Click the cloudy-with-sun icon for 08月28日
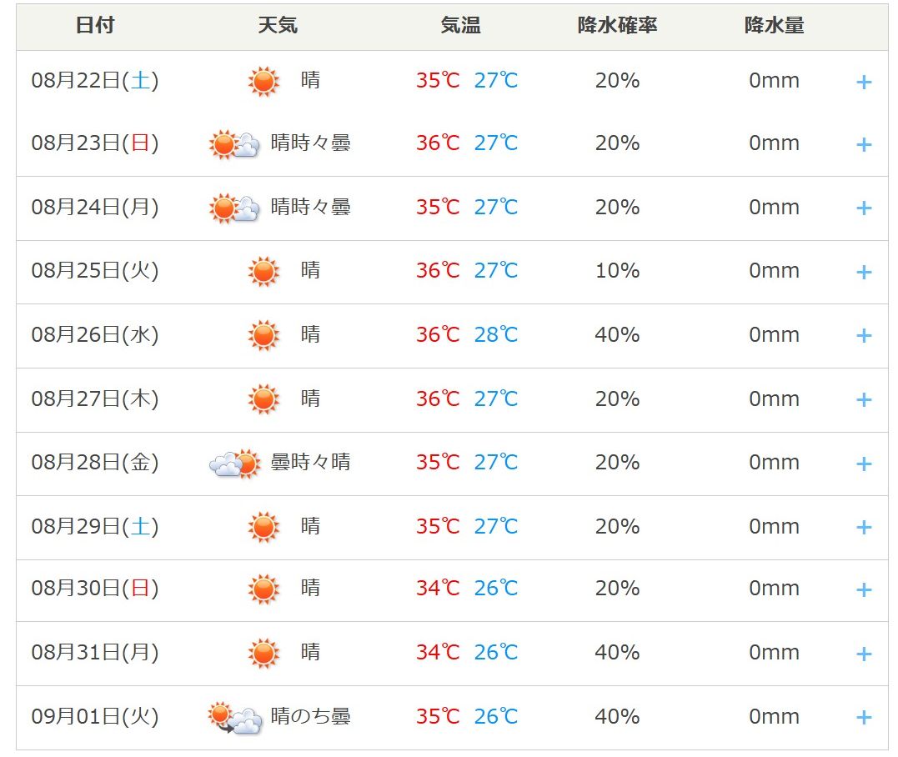 click(x=235, y=463)
